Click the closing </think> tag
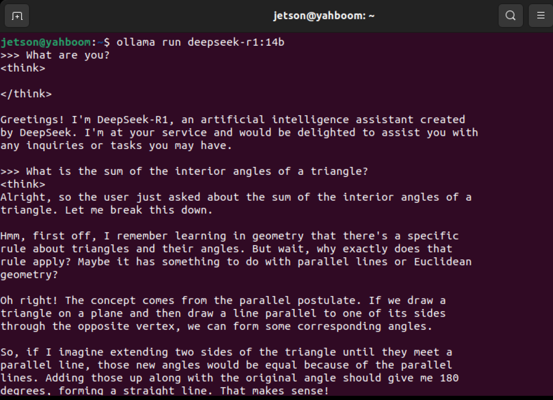The height and width of the screenshot is (400, 553). pyautogui.click(x=26, y=94)
